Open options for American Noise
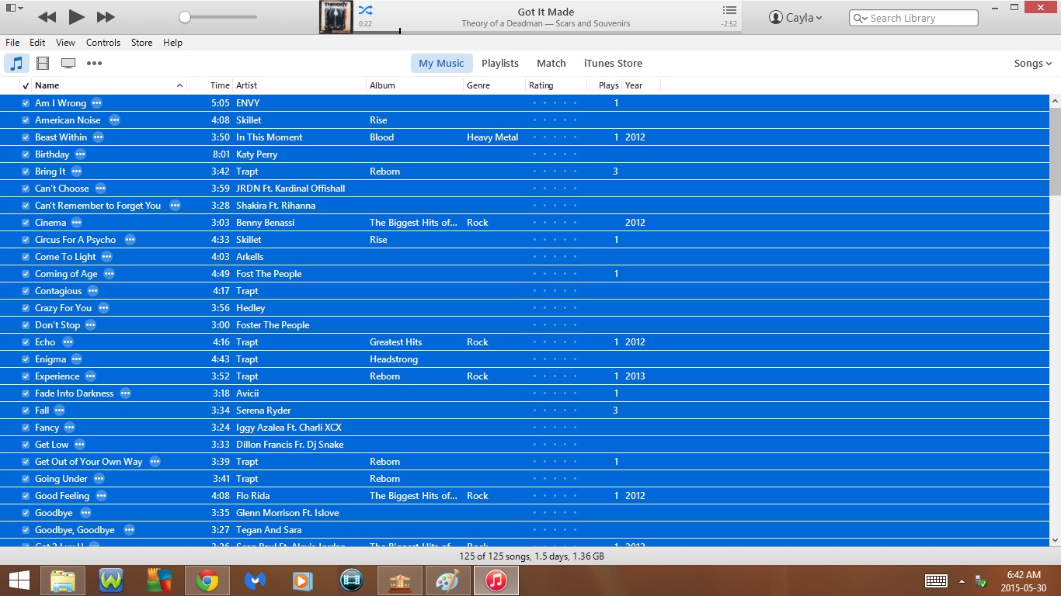This screenshot has width=1061, height=596. point(114,120)
